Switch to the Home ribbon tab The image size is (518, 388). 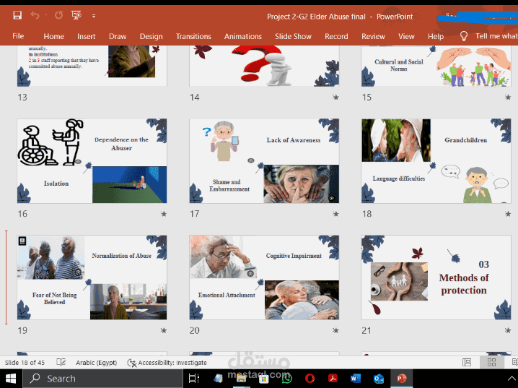click(54, 36)
